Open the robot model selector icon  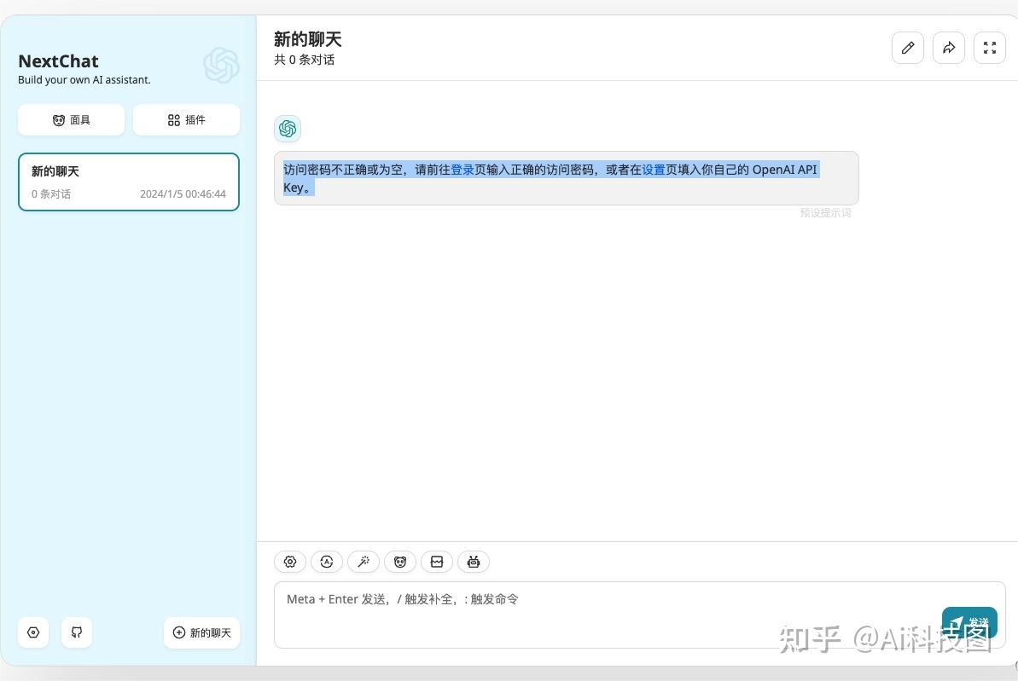(474, 562)
